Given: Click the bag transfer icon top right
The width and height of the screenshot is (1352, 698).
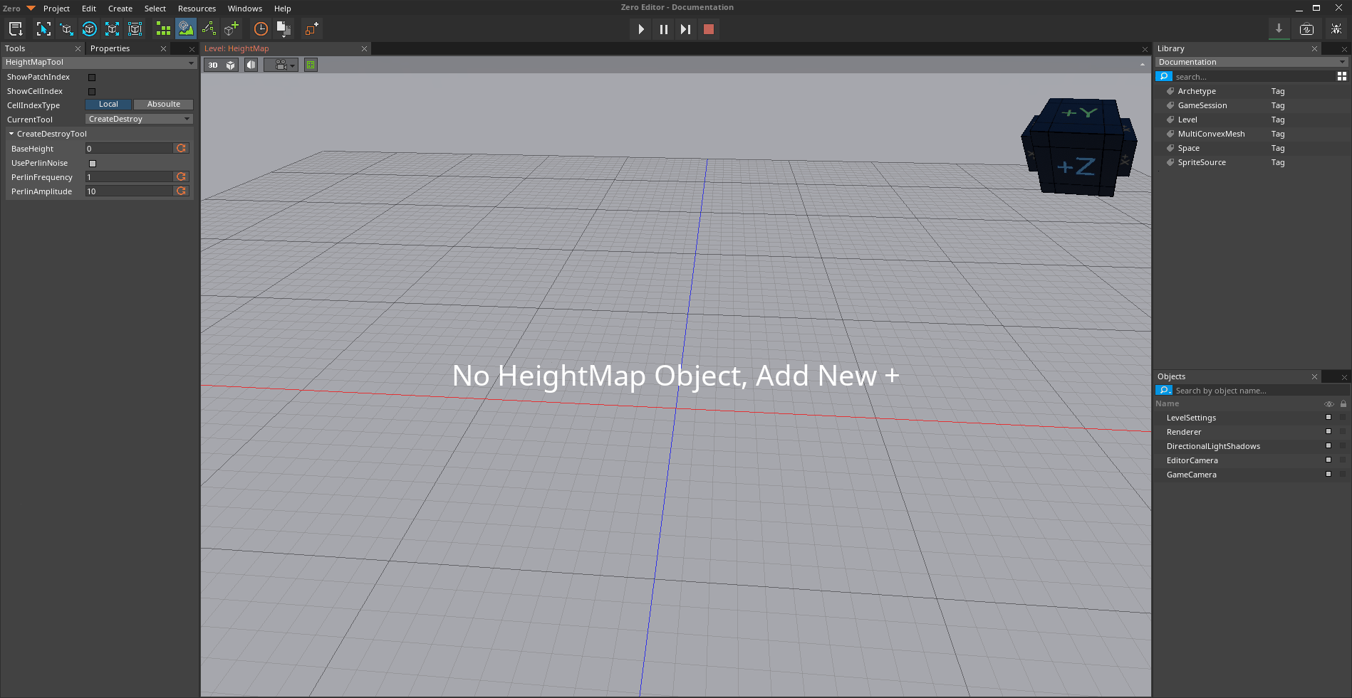Looking at the screenshot, I should 1307,29.
